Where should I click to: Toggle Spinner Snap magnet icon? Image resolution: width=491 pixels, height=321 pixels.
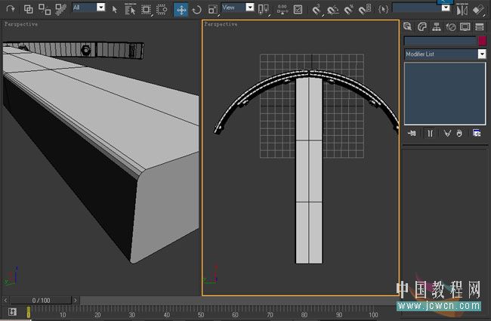pyautogui.click(x=365, y=10)
